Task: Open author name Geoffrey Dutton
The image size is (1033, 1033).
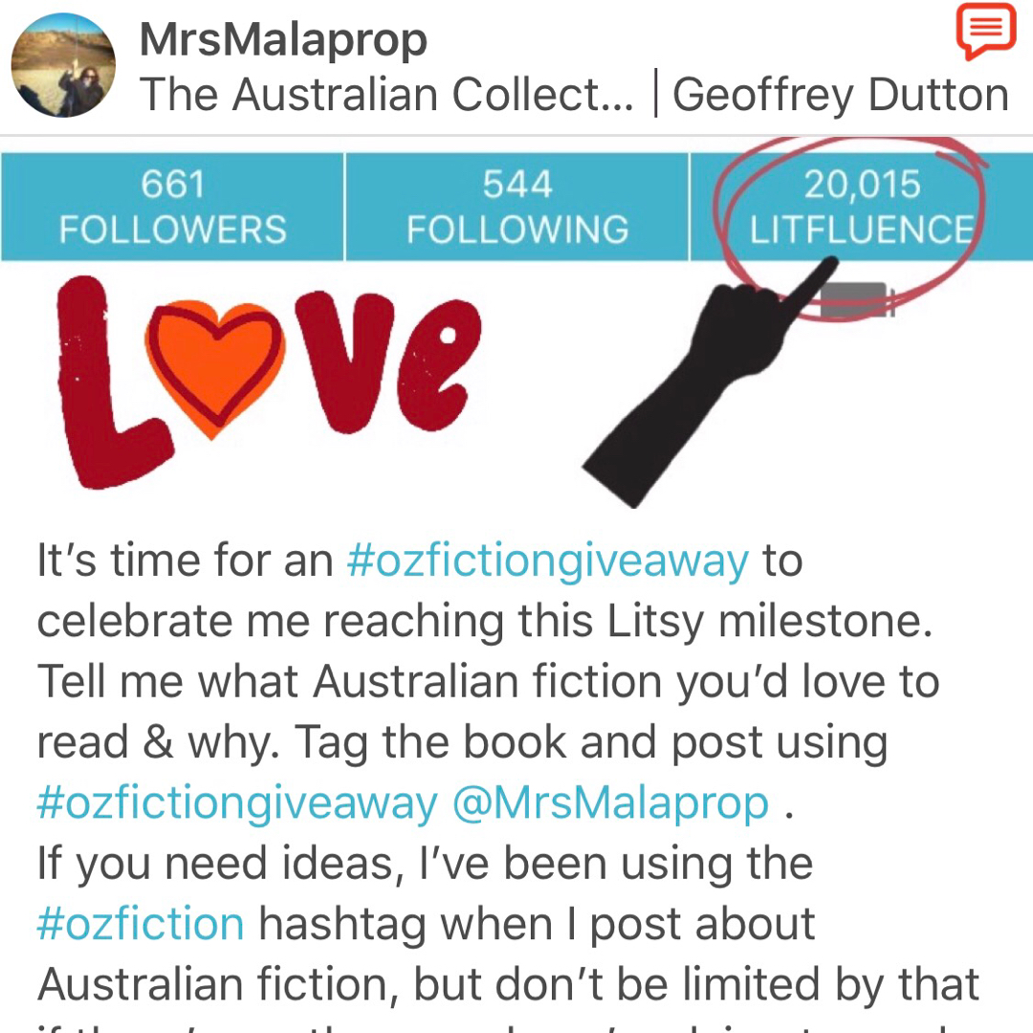Action: 840,94
